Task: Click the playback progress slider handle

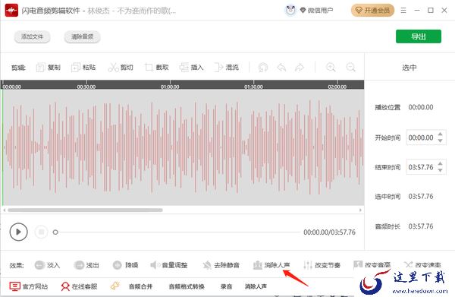Action: tap(55, 232)
